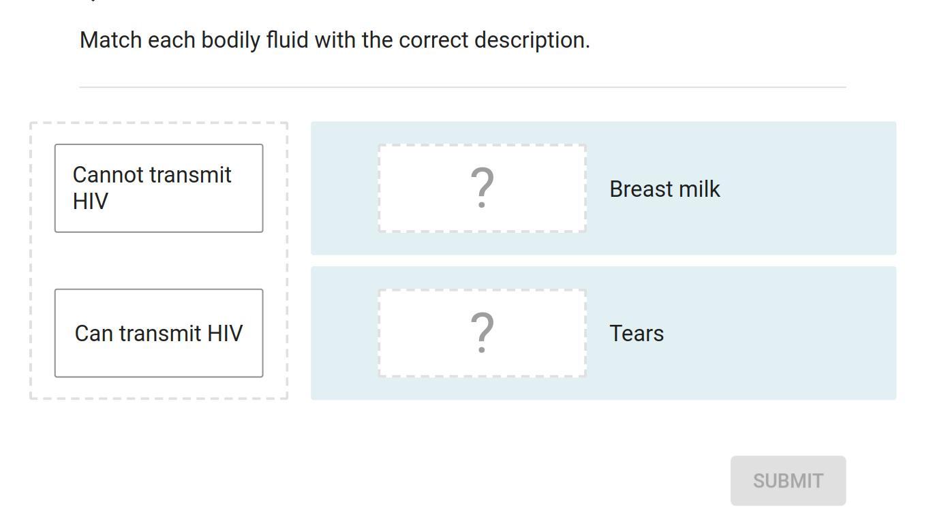
Task: Click the blue area right of "Breast milk"
Action: pyautogui.click(x=804, y=189)
